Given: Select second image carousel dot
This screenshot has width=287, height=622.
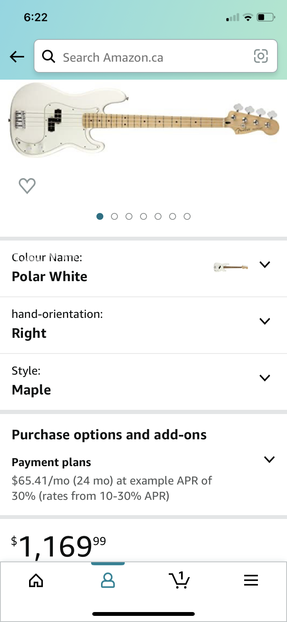Looking at the screenshot, I should [x=114, y=216].
